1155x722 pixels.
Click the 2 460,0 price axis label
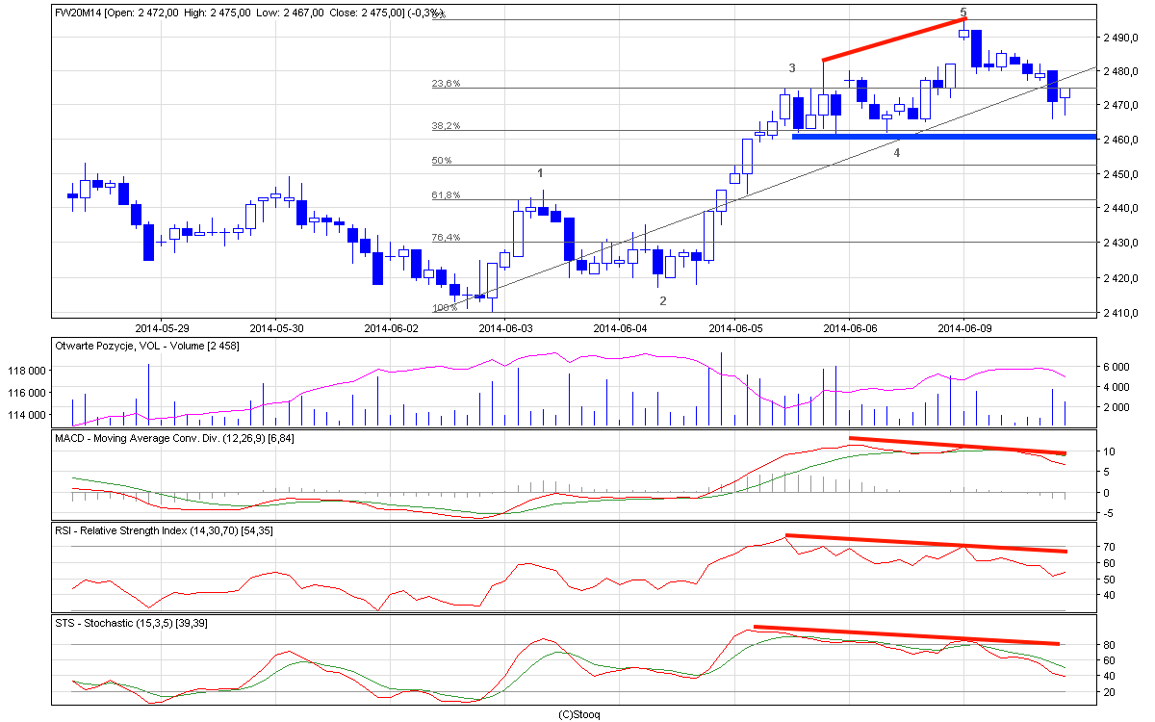(1119, 140)
